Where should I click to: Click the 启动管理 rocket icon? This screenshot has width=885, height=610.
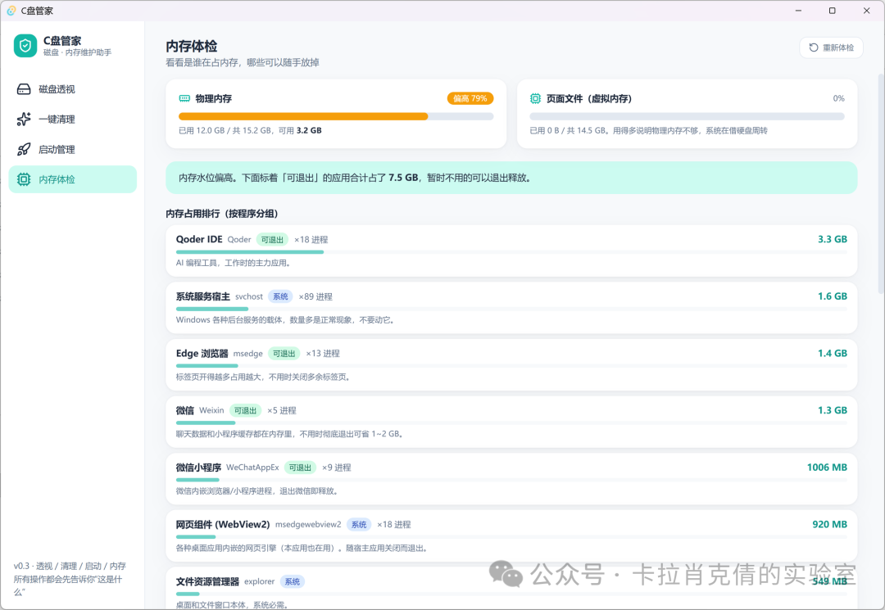[24, 149]
